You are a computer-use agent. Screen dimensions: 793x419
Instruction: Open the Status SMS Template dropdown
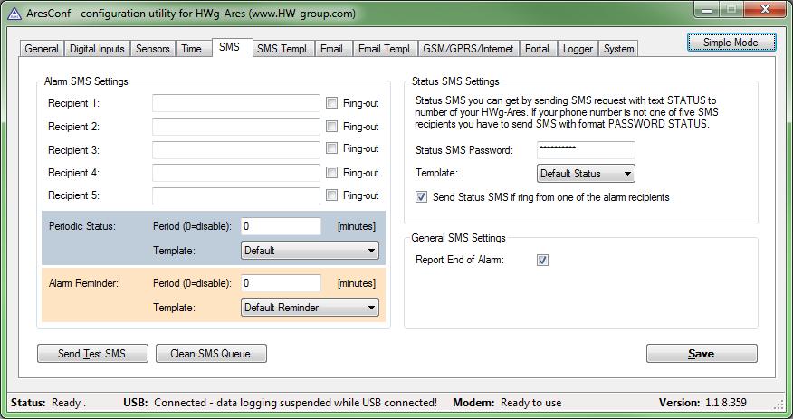(x=586, y=174)
